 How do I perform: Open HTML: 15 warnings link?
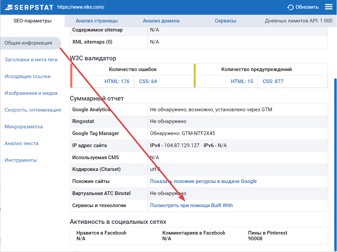(242, 81)
